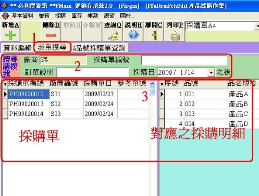Expand the 採購單A4 print format dropdown
Screen dimensions: 259x196
pos(257,26)
